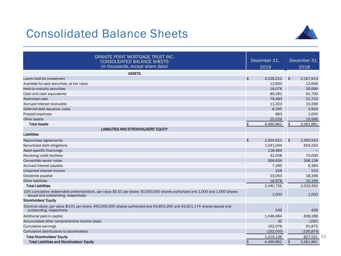Select the Total Stockholders' Equity row label
Image resolution: width=341 pixels, height=256 pixels.
point(47,237)
